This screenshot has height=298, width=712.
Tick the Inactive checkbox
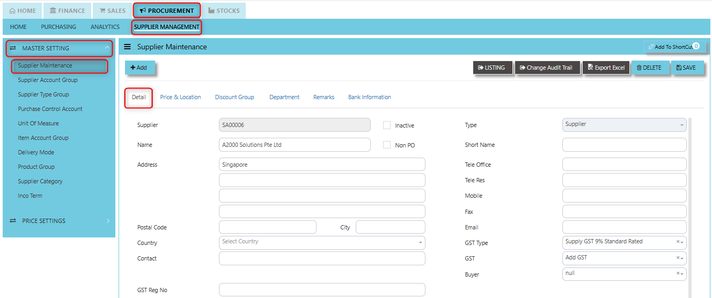coord(387,125)
